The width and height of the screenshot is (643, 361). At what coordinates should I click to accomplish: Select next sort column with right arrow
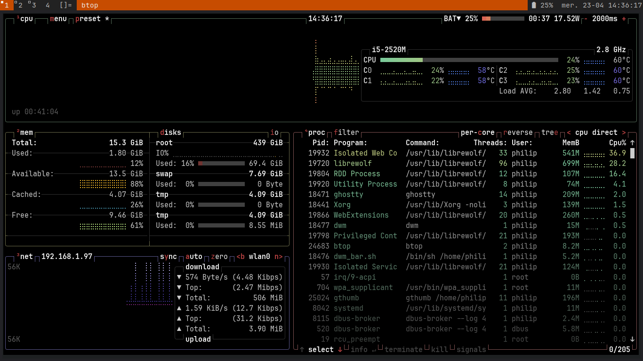click(624, 133)
